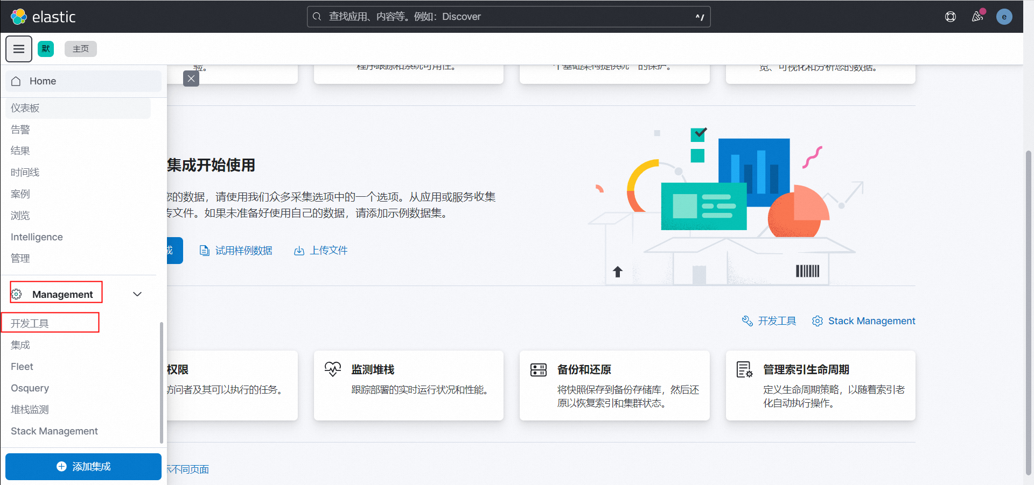Click the search bar magnifier icon
The image size is (1034, 485).
point(317,17)
